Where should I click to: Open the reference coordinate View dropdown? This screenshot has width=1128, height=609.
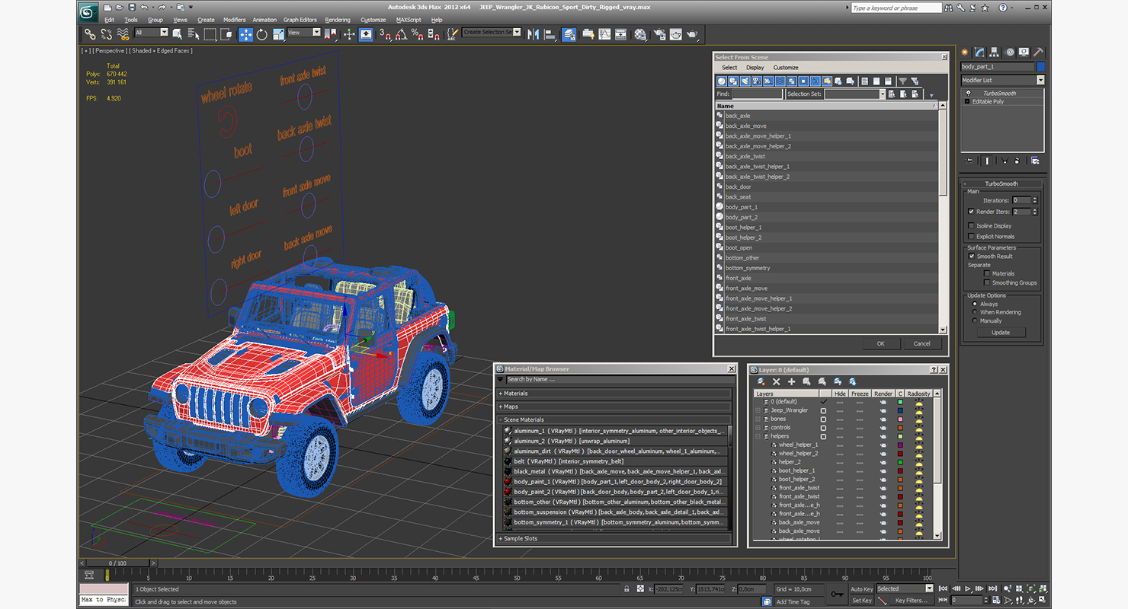tap(316, 32)
